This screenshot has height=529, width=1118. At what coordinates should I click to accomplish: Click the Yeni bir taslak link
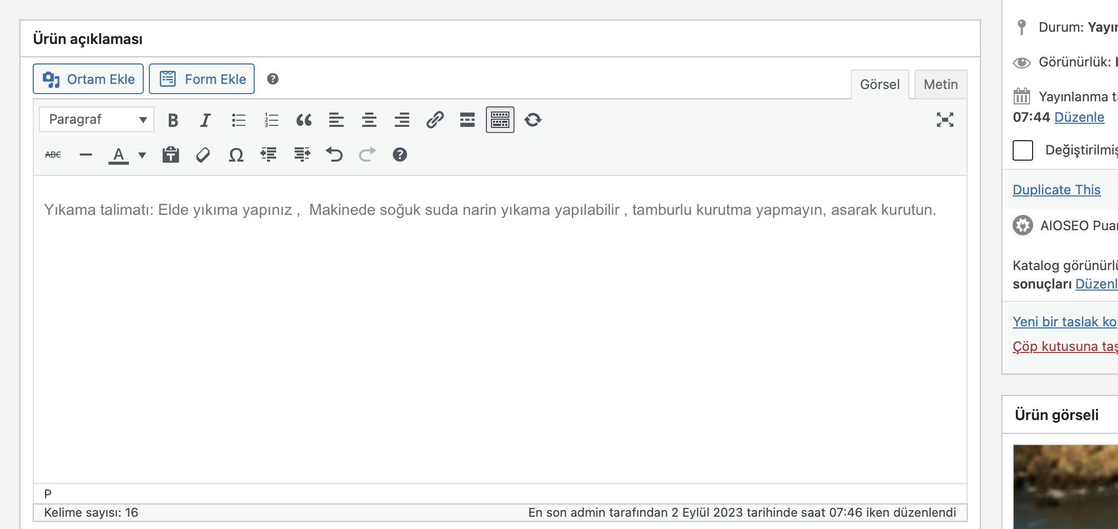[x=1065, y=322]
